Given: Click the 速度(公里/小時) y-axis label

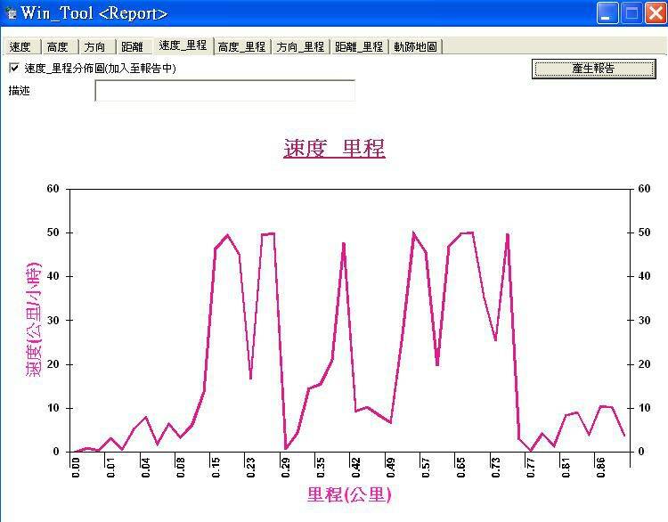Looking at the screenshot, I should [34, 319].
